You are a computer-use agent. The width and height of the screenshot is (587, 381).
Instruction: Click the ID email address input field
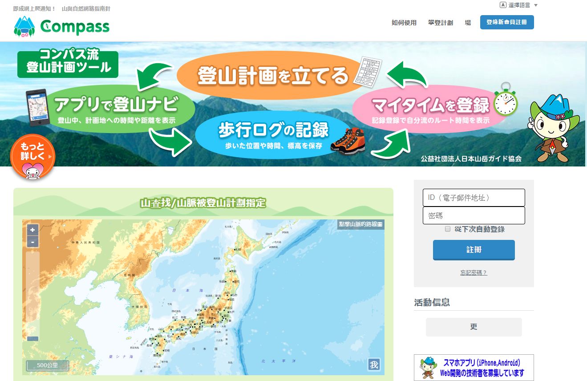click(473, 197)
